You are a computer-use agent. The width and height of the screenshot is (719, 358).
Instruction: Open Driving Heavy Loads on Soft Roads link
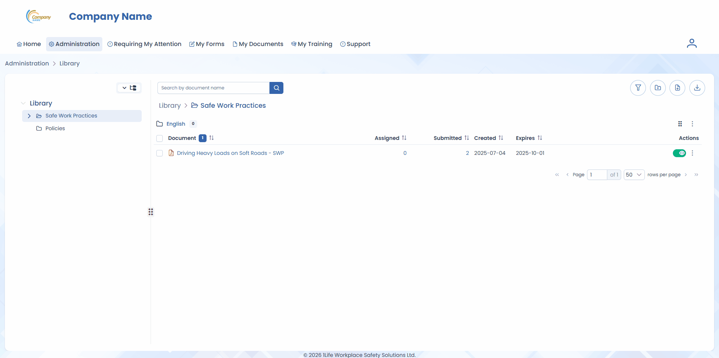click(230, 153)
